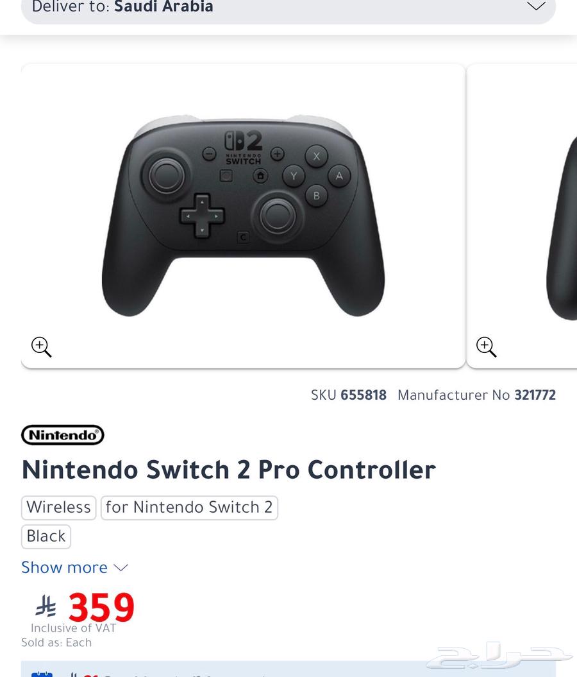This screenshot has width=577, height=677.
Task: Click the Sold as Each label
Action: pyautogui.click(x=56, y=642)
